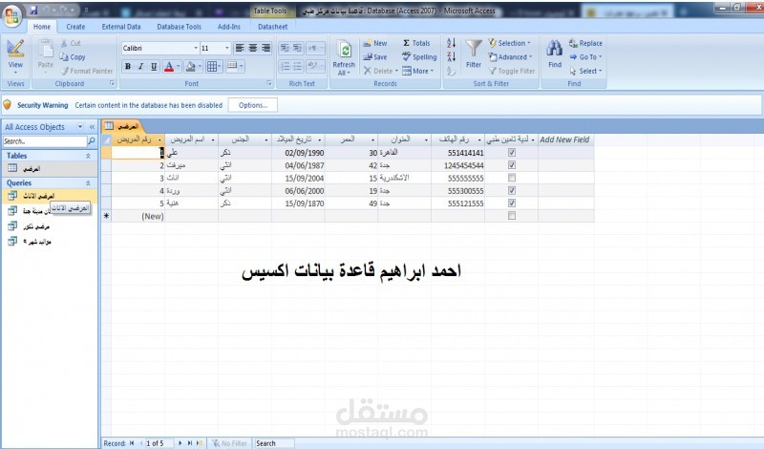Click Format Painter brush
This screenshot has height=449, width=764.
point(65,72)
